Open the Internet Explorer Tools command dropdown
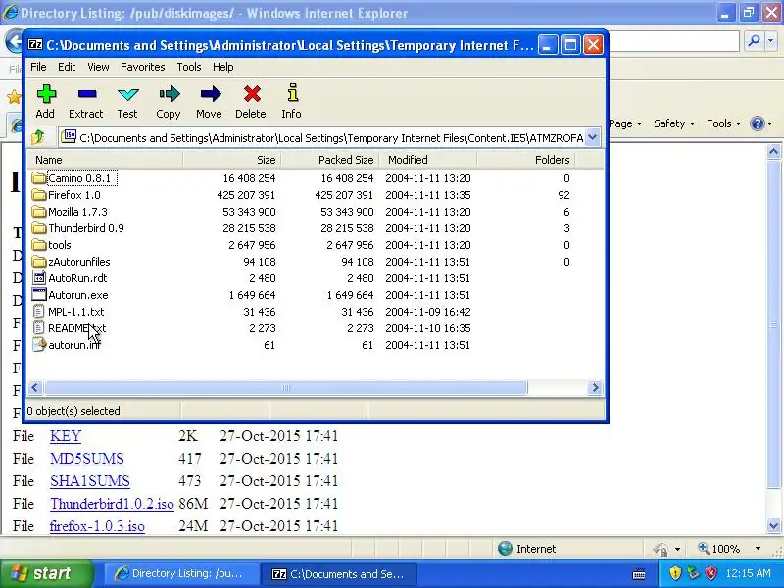Viewport: 784px width, 588px height. 723,123
